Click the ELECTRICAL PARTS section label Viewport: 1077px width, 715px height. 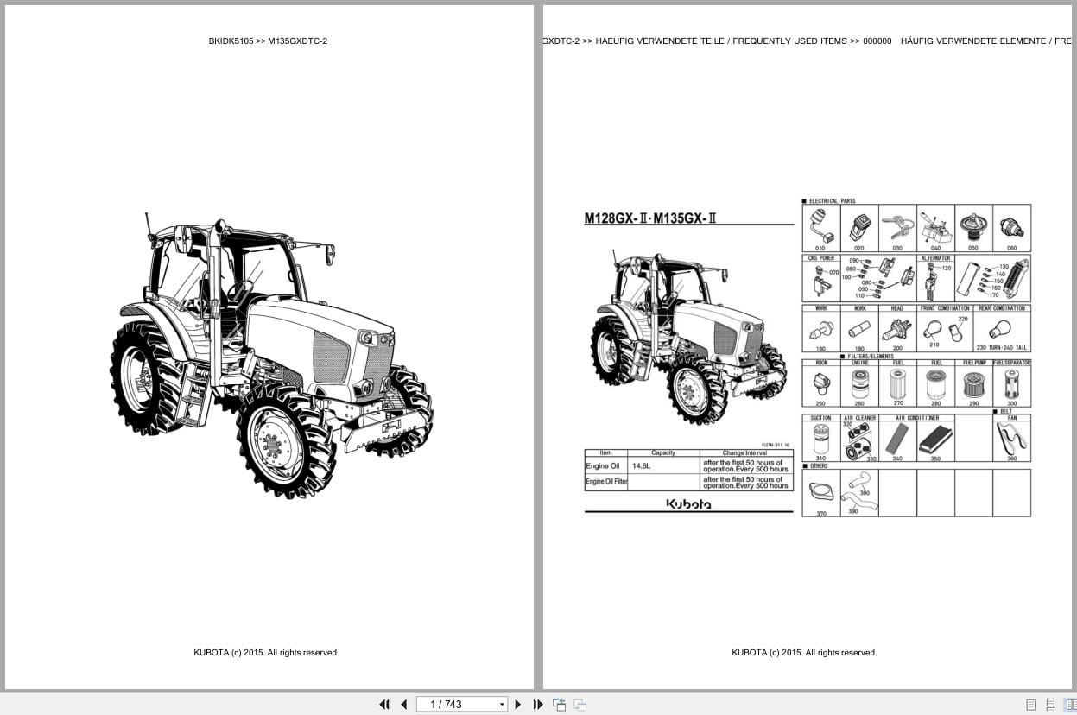coord(832,201)
